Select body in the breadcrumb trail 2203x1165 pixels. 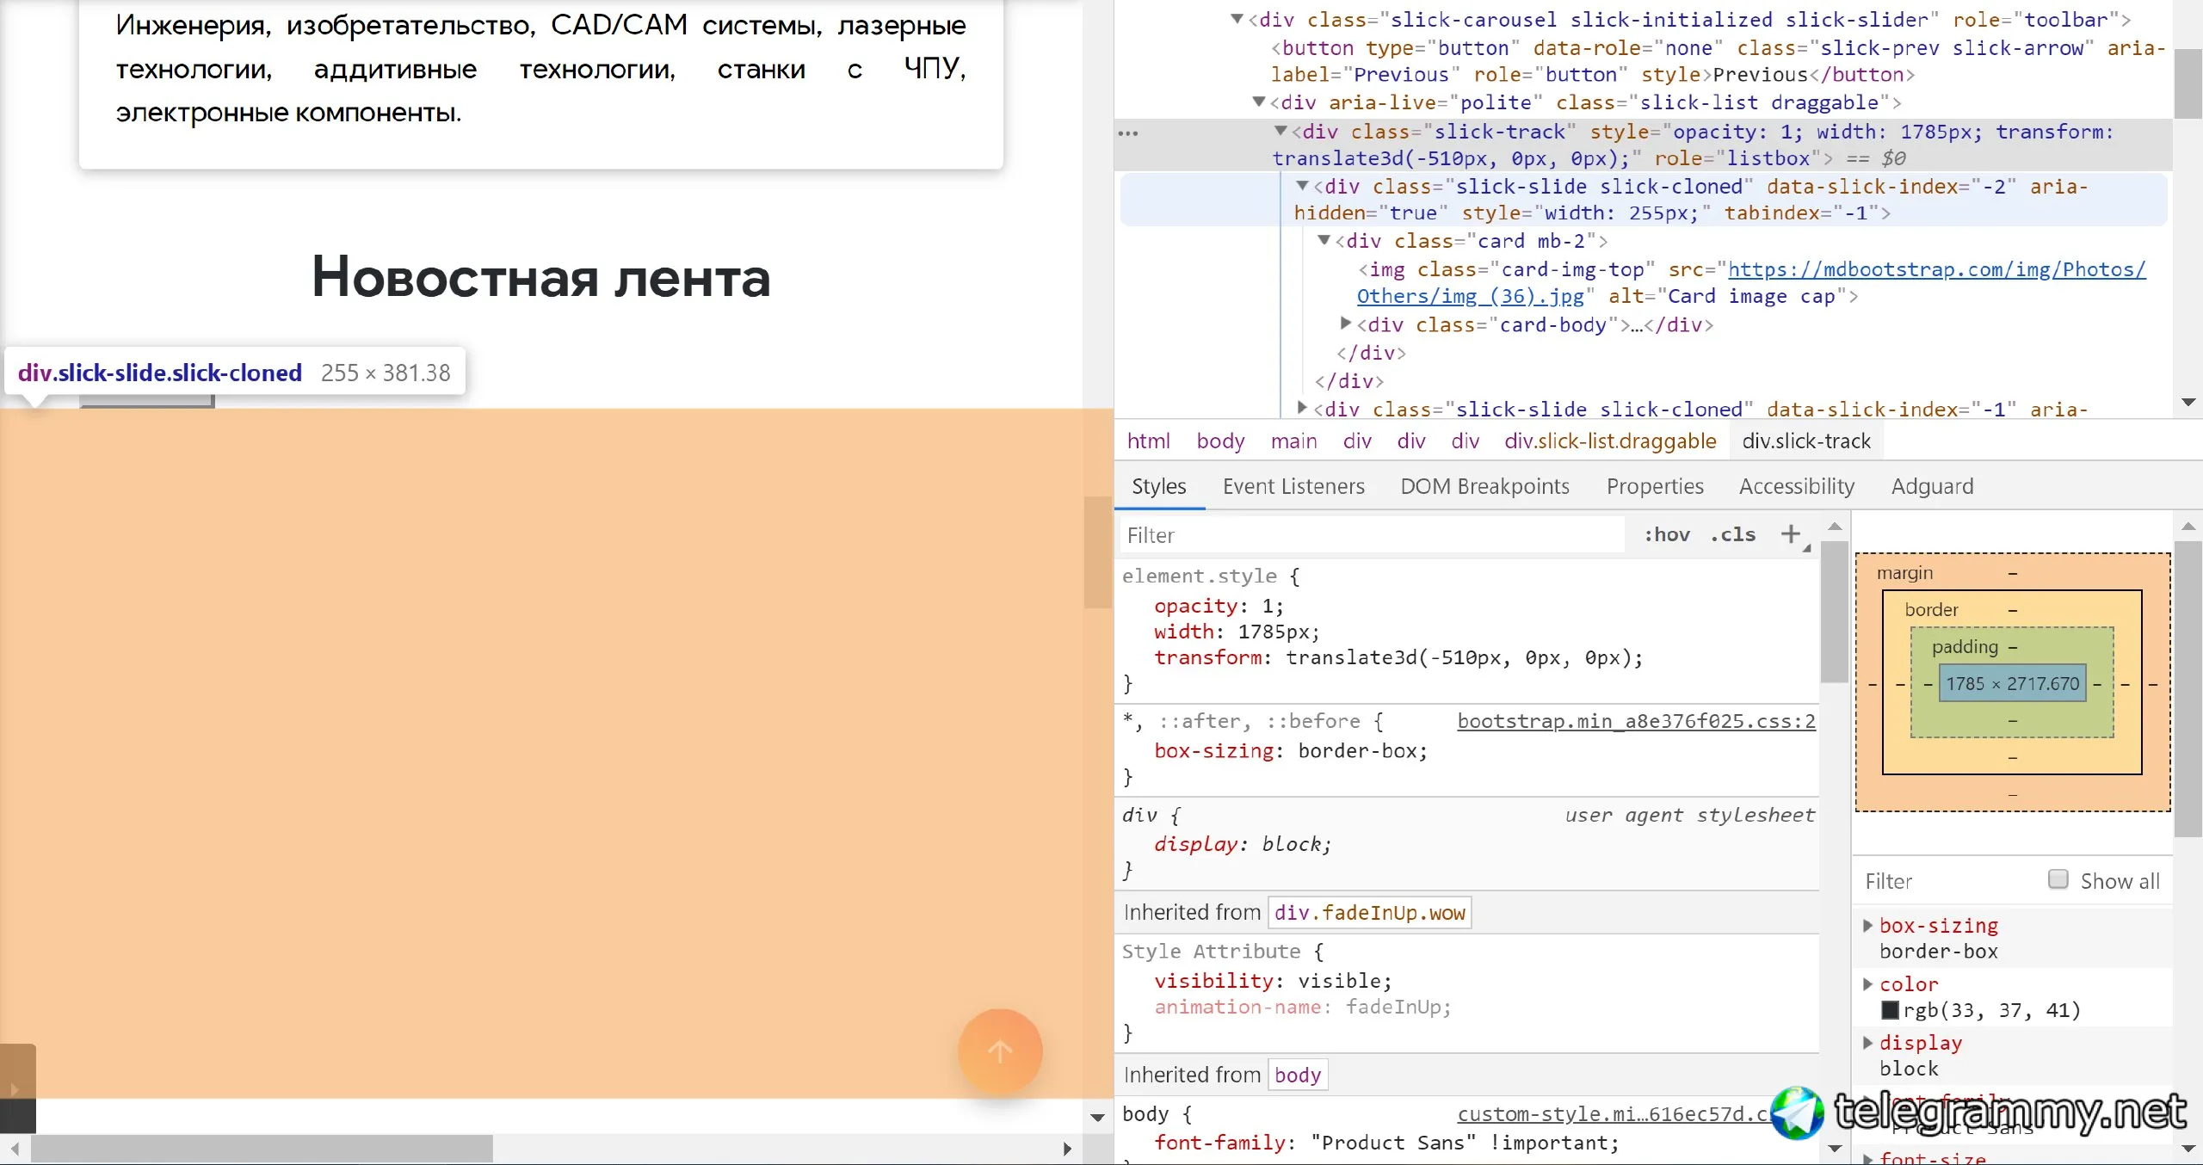(x=1220, y=441)
